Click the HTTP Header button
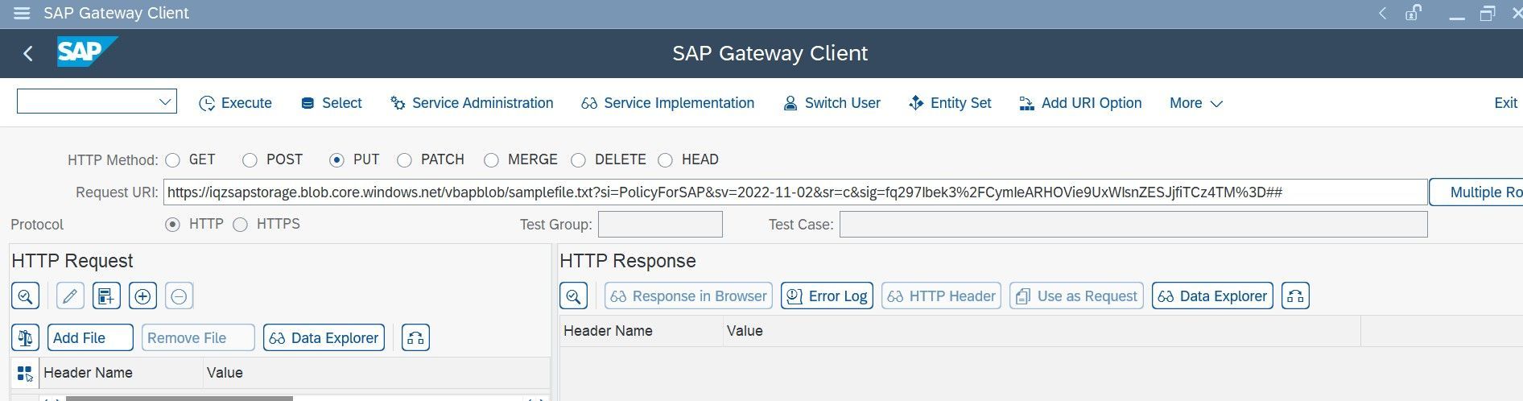The image size is (1523, 401). [941, 296]
